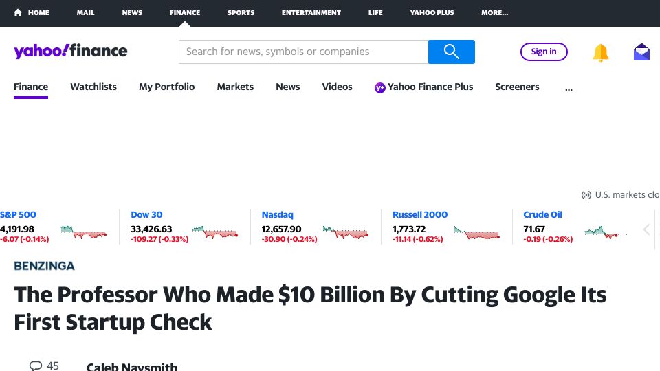Click S&P 500 value 4,191.98

point(17,229)
